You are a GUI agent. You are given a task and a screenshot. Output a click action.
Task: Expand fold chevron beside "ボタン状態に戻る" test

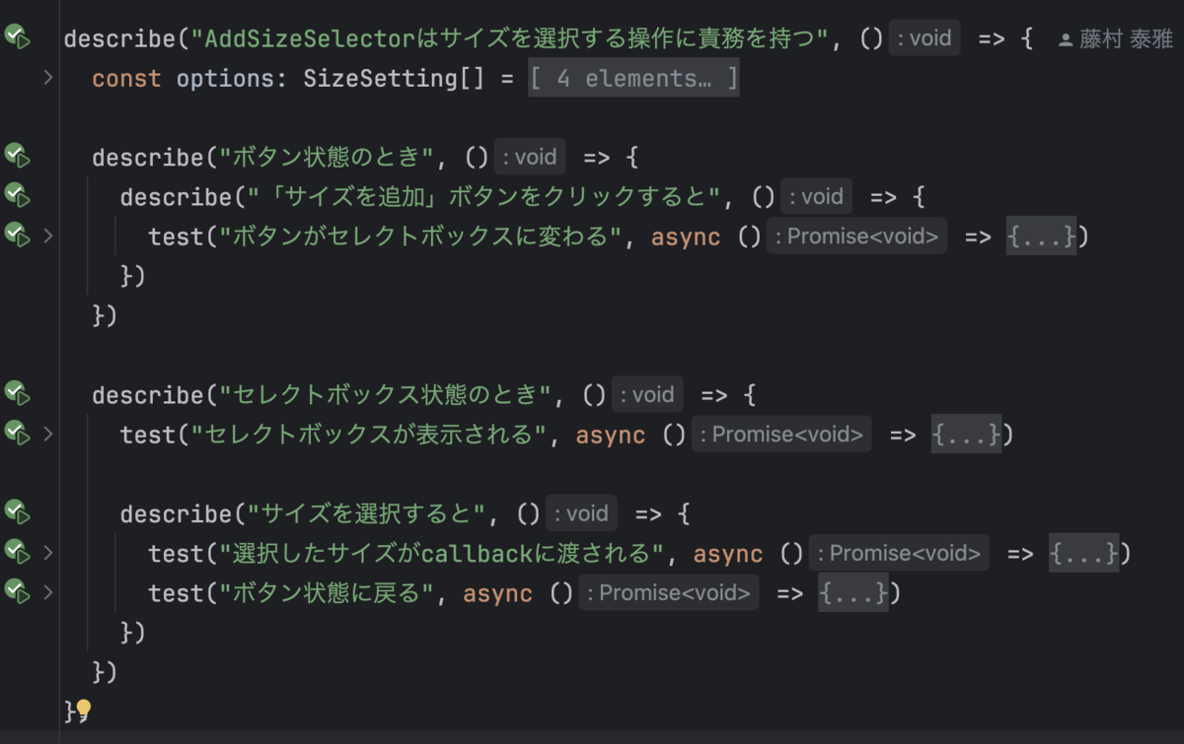(x=47, y=592)
